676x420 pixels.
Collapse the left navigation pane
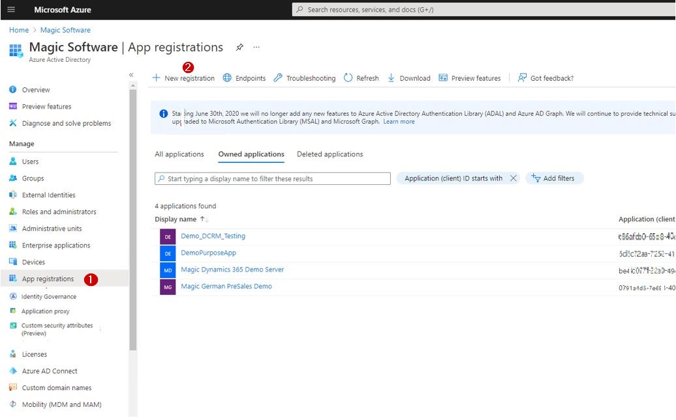tap(131, 75)
